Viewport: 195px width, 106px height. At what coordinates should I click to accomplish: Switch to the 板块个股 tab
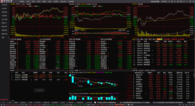[x=135, y=70]
